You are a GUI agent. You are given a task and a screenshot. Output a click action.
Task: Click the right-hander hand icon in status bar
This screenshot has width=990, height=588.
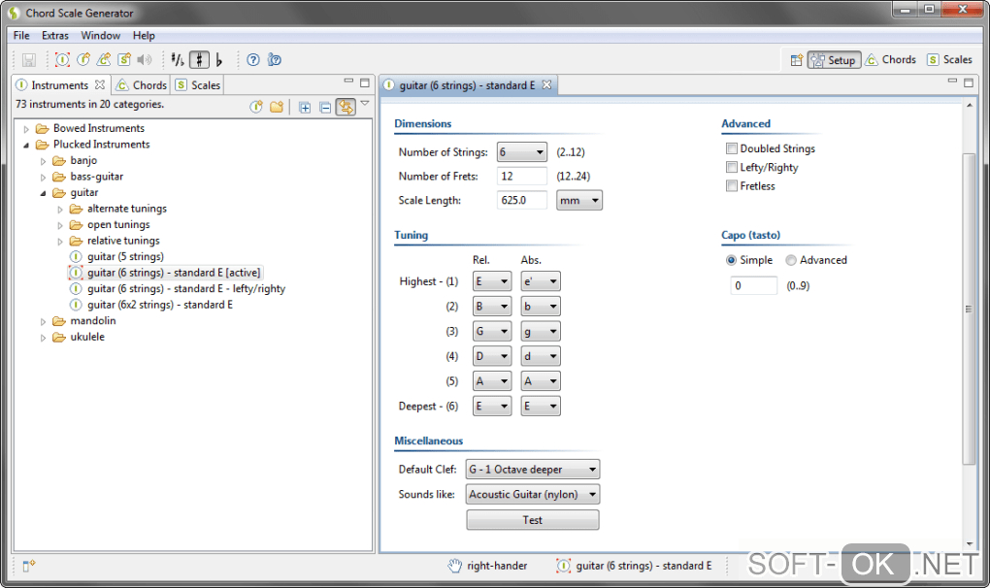[x=454, y=566]
